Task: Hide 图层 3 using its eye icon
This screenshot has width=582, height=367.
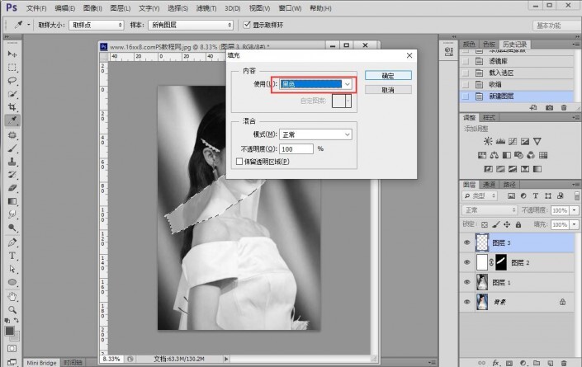Action: pos(467,243)
